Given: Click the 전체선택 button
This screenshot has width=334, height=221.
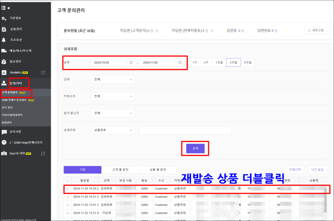Looking at the screenshot, I should click(x=295, y=169).
